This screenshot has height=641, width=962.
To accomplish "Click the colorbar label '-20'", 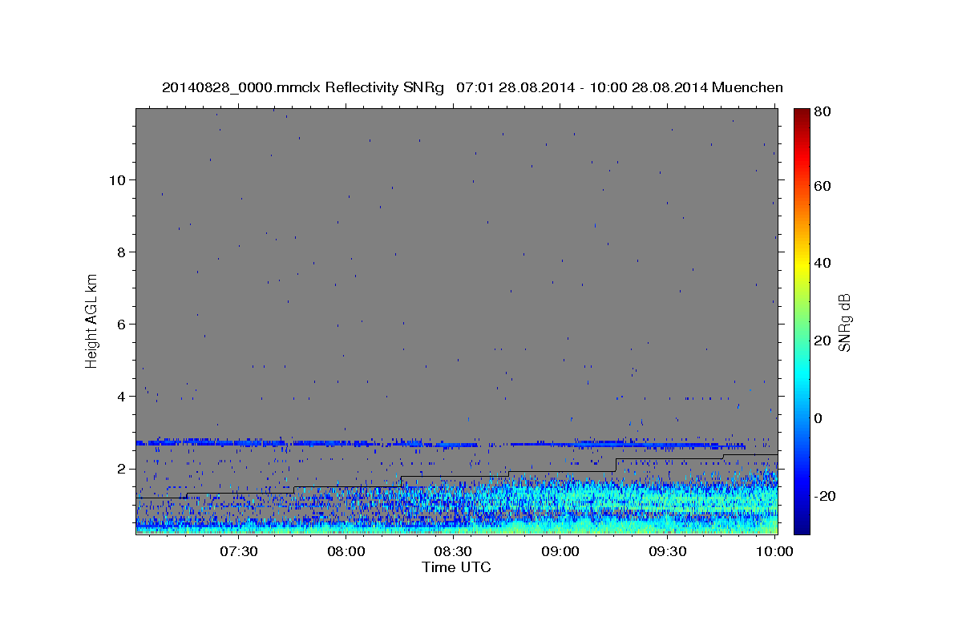I will point(826,496).
